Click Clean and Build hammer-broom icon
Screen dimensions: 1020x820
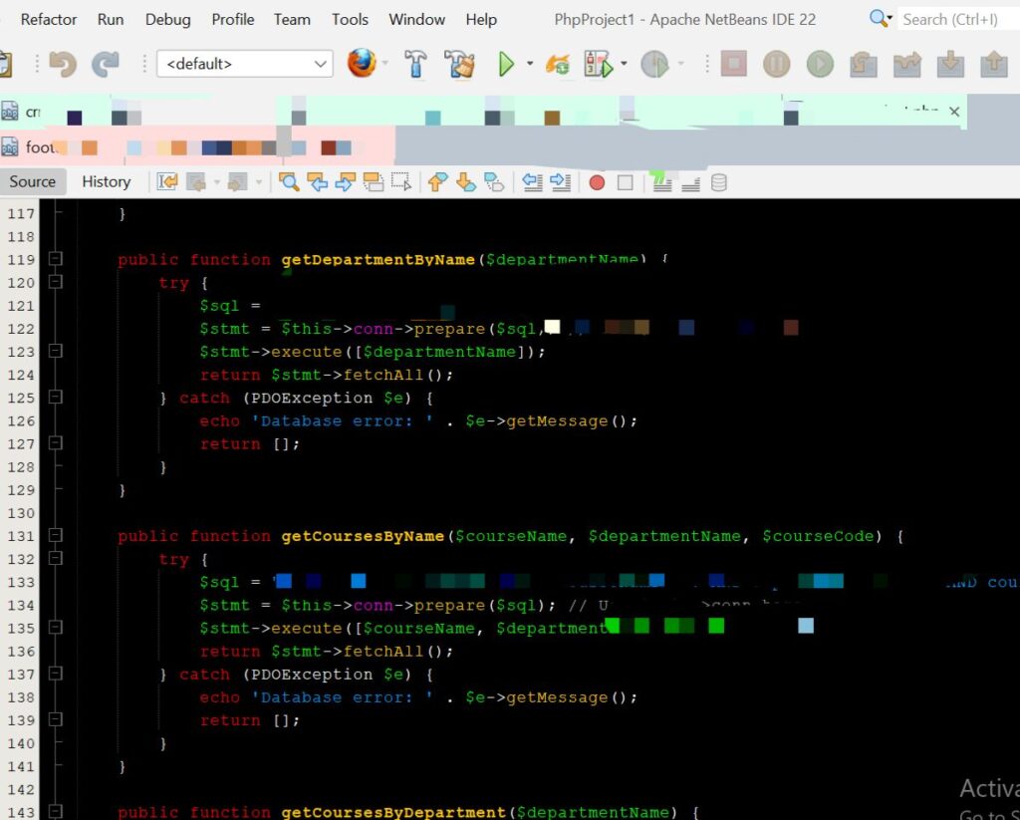tap(460, 65)
